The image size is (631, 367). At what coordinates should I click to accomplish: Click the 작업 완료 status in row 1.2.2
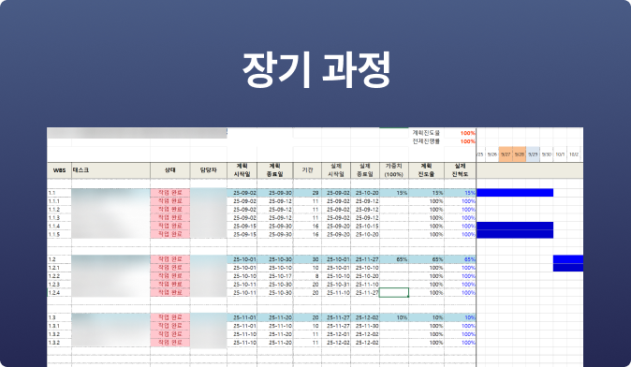[169, 276]
